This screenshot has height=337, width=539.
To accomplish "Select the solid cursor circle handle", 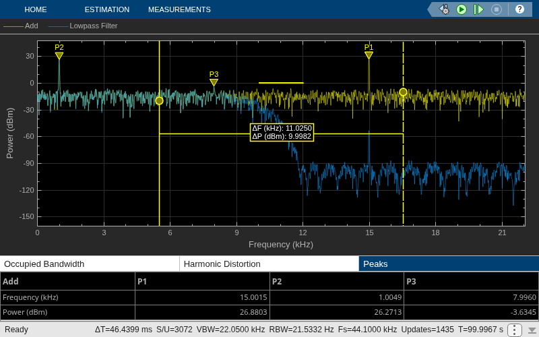I will point(159,100).
